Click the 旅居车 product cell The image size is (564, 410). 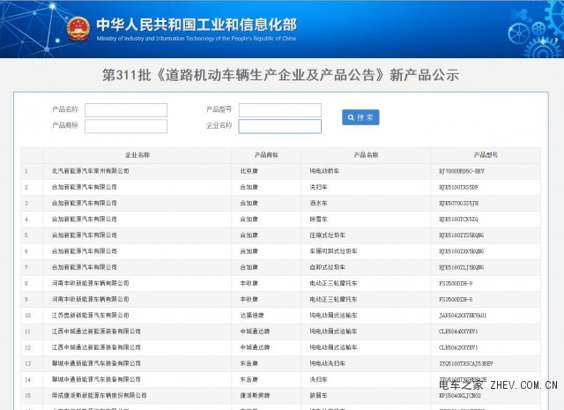pyautogui.click(x=318, y=396)
